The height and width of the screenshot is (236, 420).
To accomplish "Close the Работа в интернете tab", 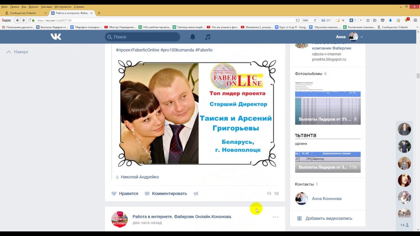I will pyautogui.click(x=92, y=13).
